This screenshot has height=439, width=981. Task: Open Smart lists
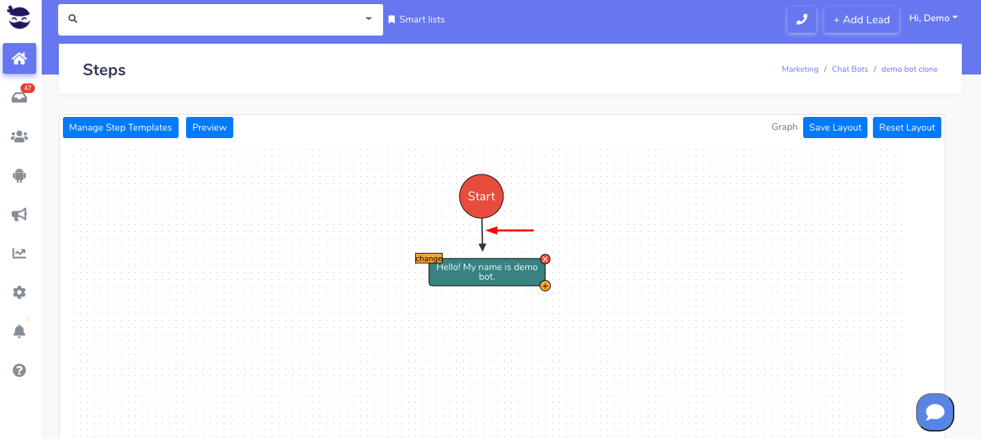click(417, 20)
